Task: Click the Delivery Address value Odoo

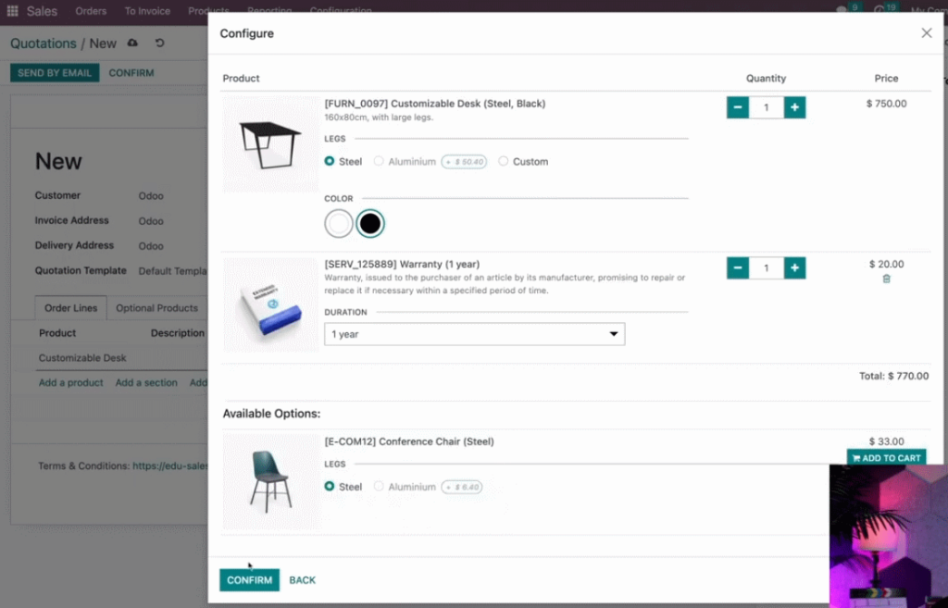Action: [x=151, y=246]
